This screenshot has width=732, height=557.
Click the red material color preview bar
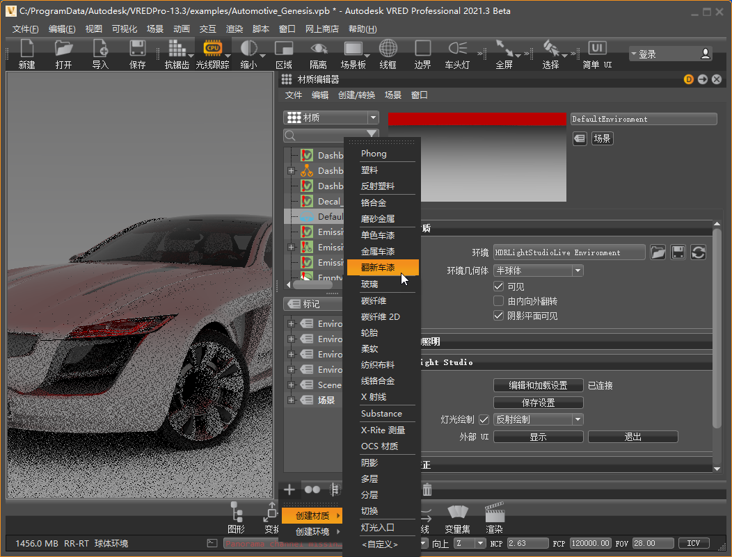pos(477,119)
